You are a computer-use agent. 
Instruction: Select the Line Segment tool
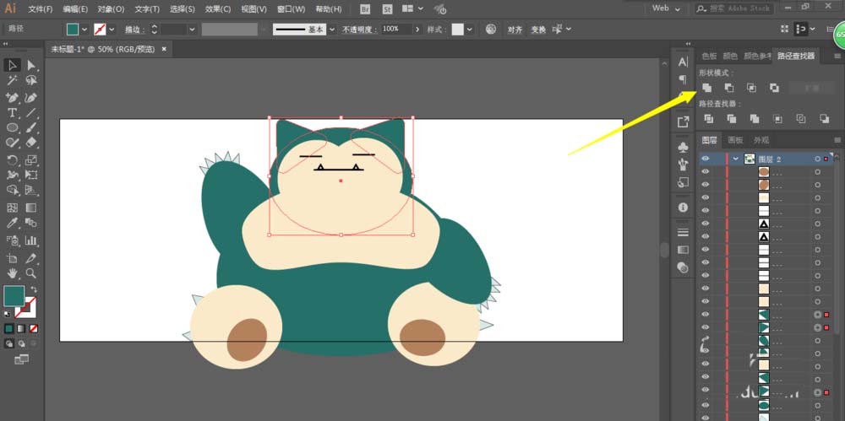(31, 112)
